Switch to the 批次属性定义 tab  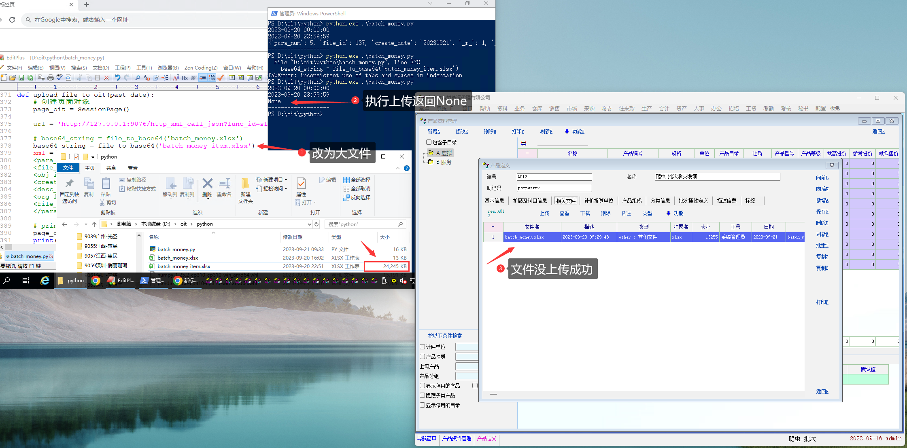coord(693,201)
